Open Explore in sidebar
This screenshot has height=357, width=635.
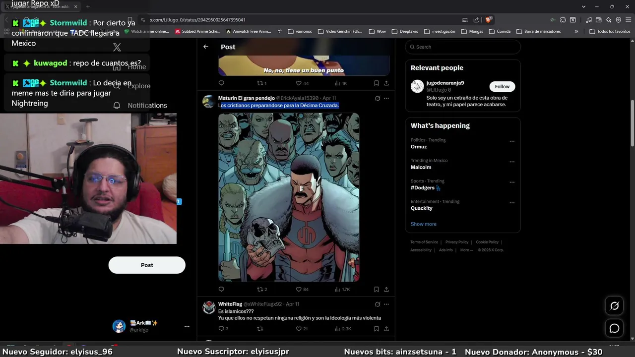[131, 86]
